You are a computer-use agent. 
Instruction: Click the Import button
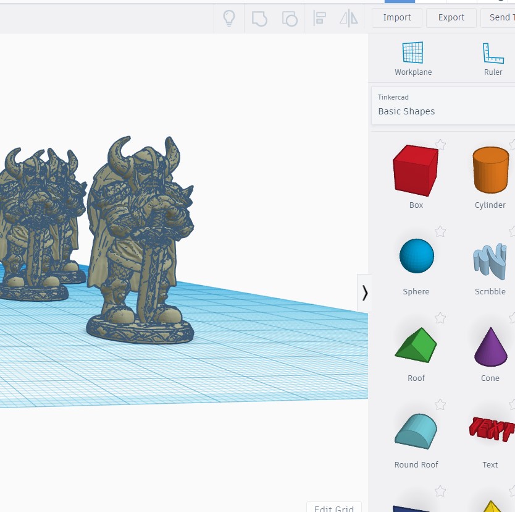click(x=397, y=17)
